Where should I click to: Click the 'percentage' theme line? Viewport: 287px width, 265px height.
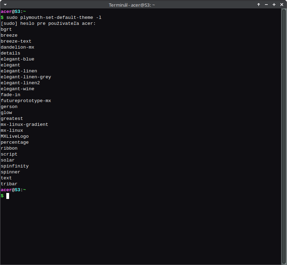point(15,142)
